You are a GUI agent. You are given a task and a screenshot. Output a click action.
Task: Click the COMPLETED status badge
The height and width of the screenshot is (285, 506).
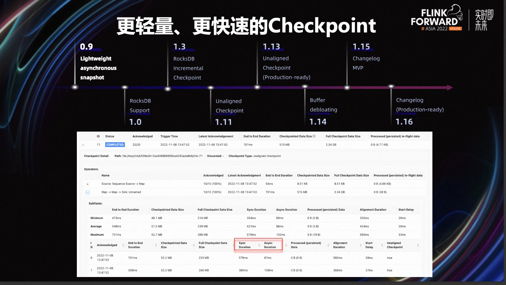(115, 145)
